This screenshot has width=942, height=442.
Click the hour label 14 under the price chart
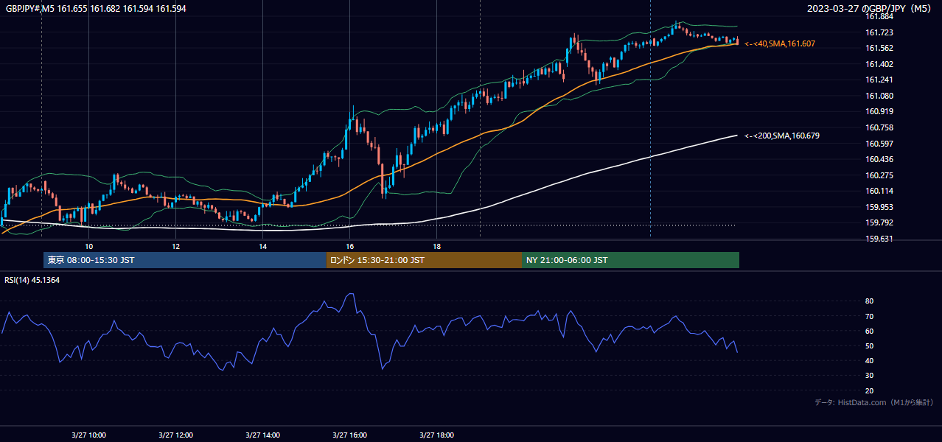262,246
